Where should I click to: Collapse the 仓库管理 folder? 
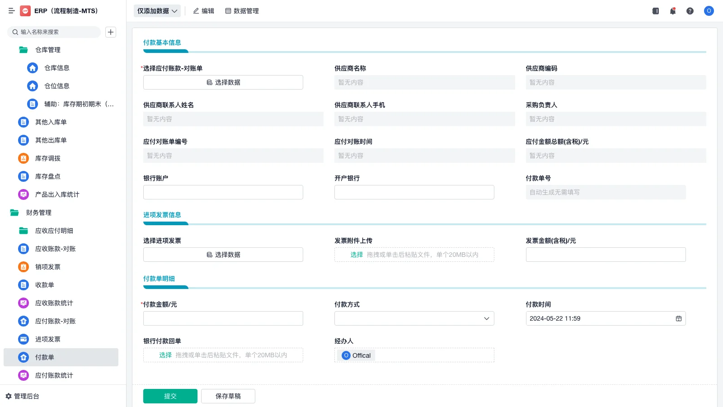23,50
